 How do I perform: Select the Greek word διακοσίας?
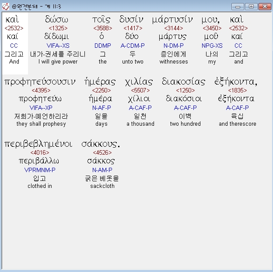pos(183,81)
